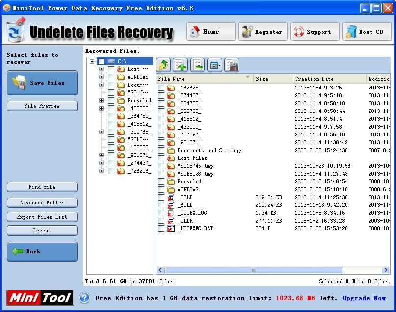Screen dimensions: 396x312
Task: Follow the Upgrade Now link
Action: point(364,298)
